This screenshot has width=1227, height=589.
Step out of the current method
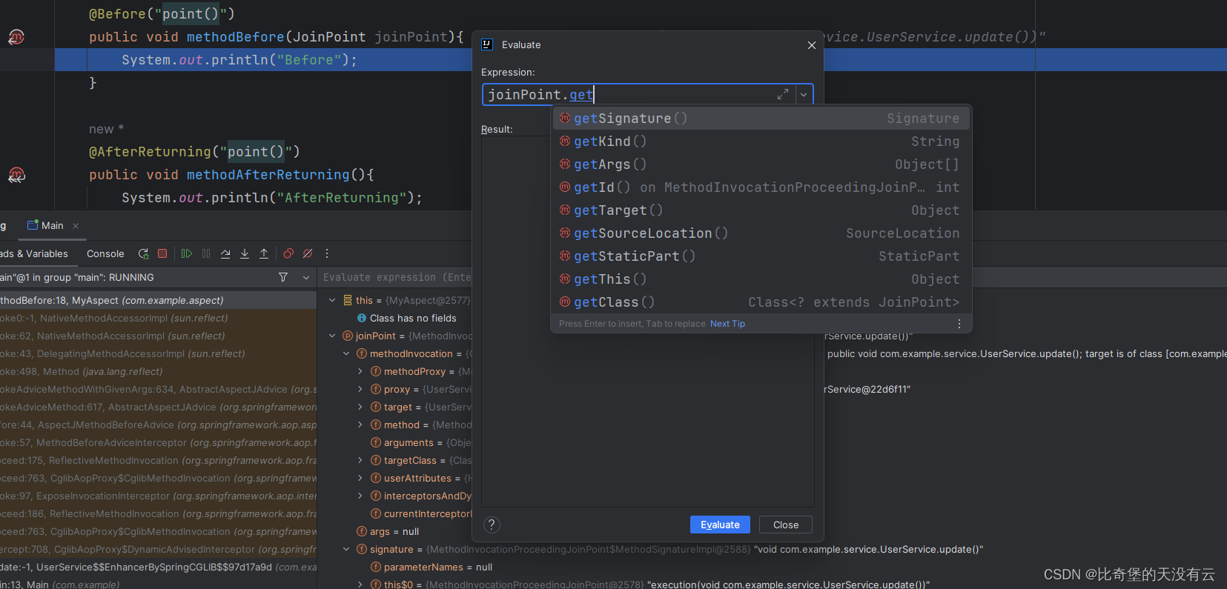[x=264, y=253]
